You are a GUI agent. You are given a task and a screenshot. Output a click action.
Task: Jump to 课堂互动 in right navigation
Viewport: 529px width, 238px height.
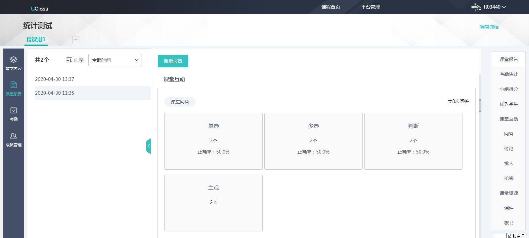(x=509, y=119)
